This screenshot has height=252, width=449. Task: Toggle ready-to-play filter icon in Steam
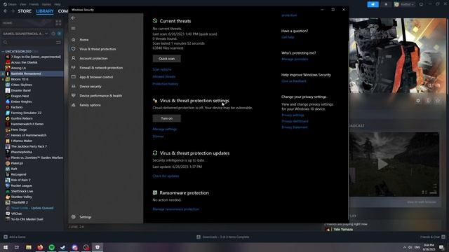[x=59, y=34]
